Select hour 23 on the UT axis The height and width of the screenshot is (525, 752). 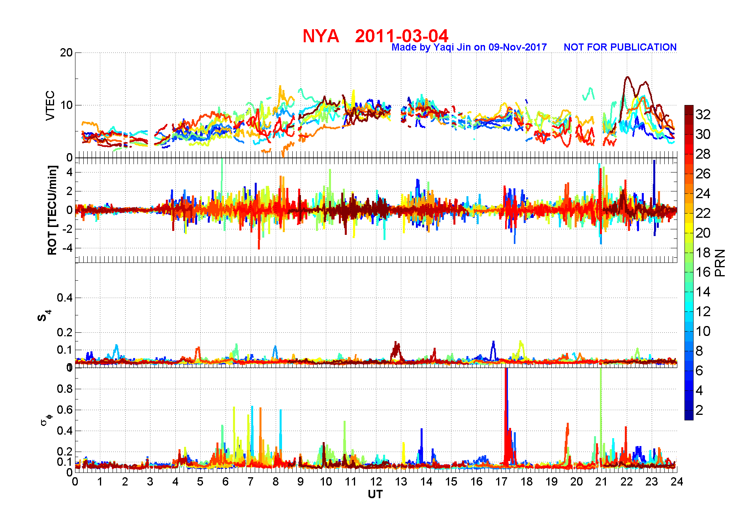coord(652,482)
